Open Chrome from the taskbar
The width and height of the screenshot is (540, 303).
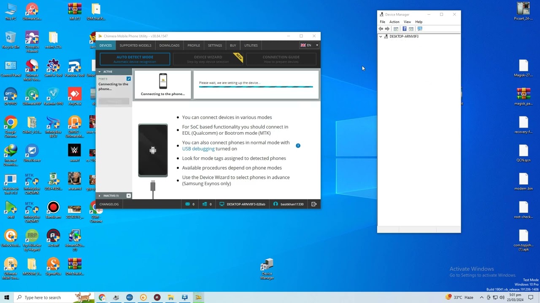pos(102,298)
